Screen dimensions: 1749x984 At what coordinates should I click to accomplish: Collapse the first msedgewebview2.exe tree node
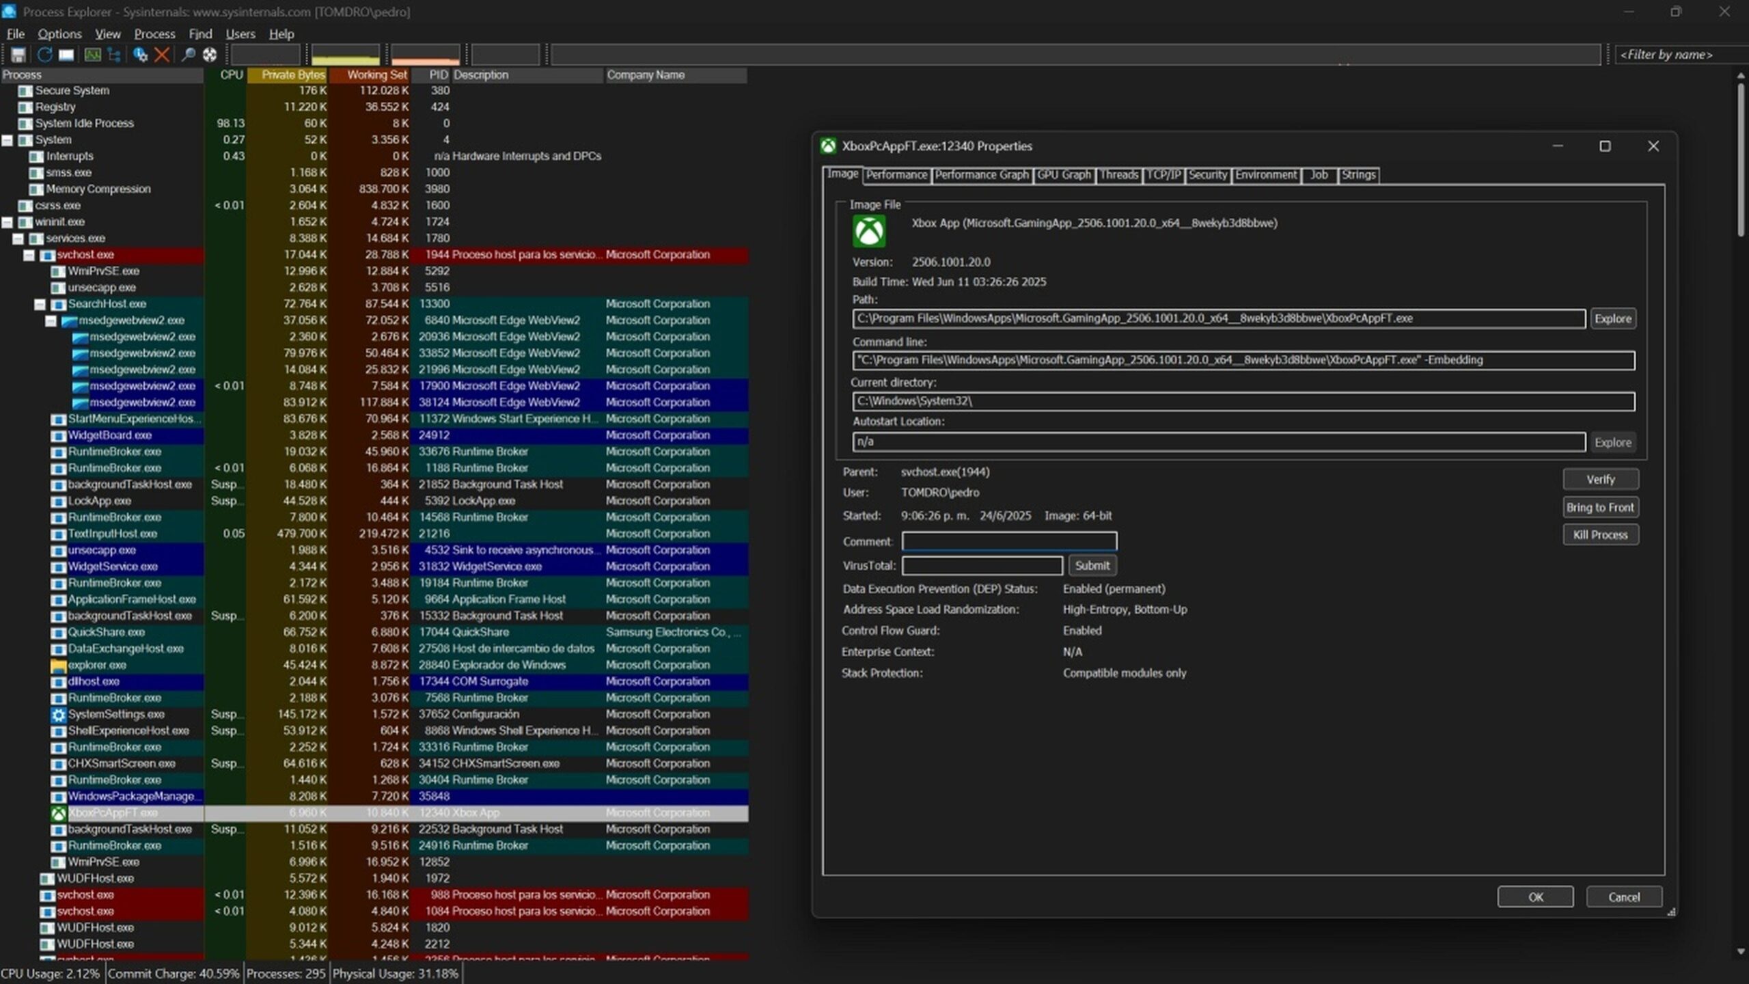coord(51,320)
